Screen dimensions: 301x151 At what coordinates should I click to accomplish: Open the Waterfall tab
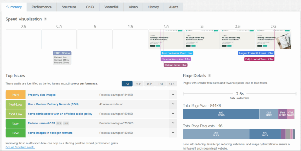pos(111,7)
